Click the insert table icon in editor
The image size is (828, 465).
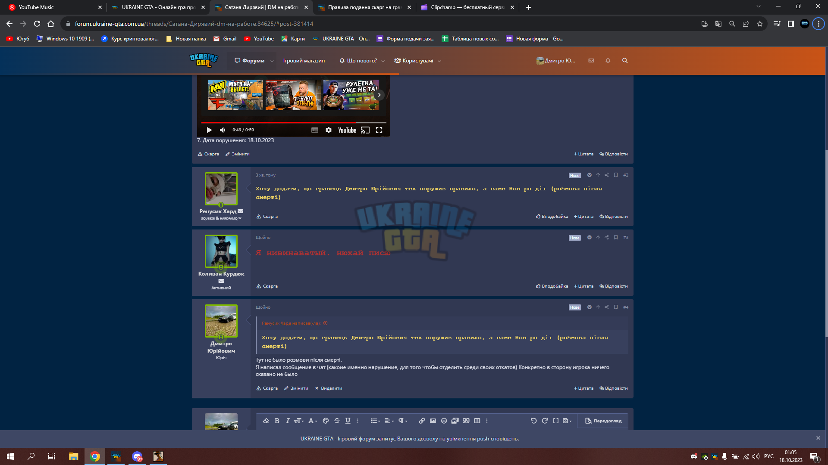[x=477, y=421]
